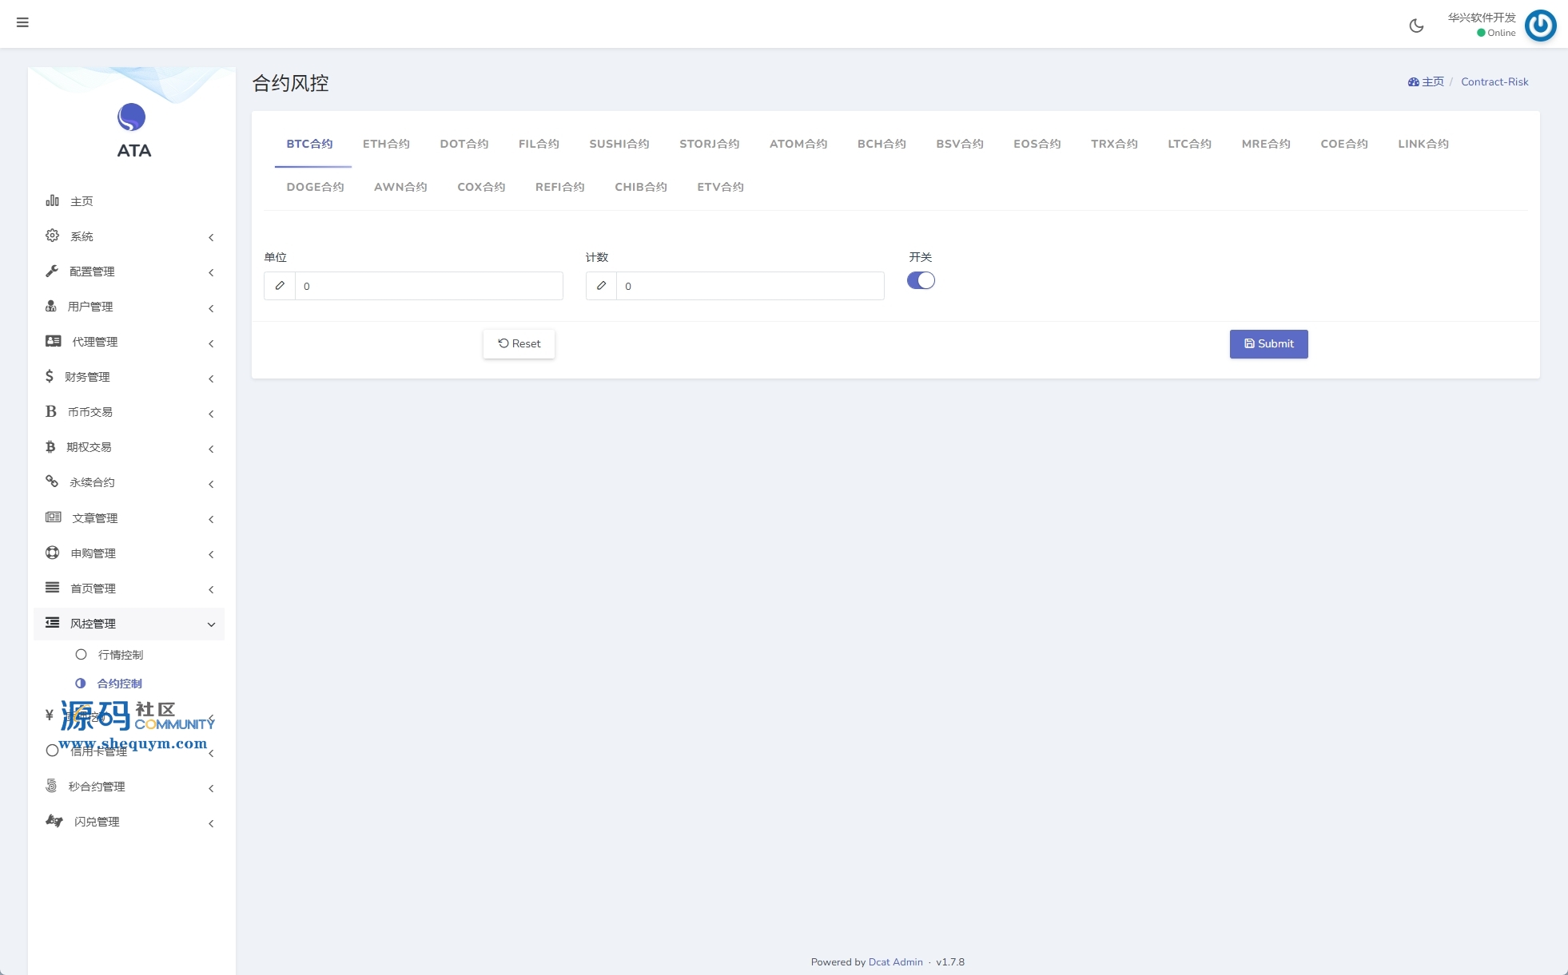Screen dimensions: 1568x975
Task: Click the 系统 gear icon
Action: point(52,236)
